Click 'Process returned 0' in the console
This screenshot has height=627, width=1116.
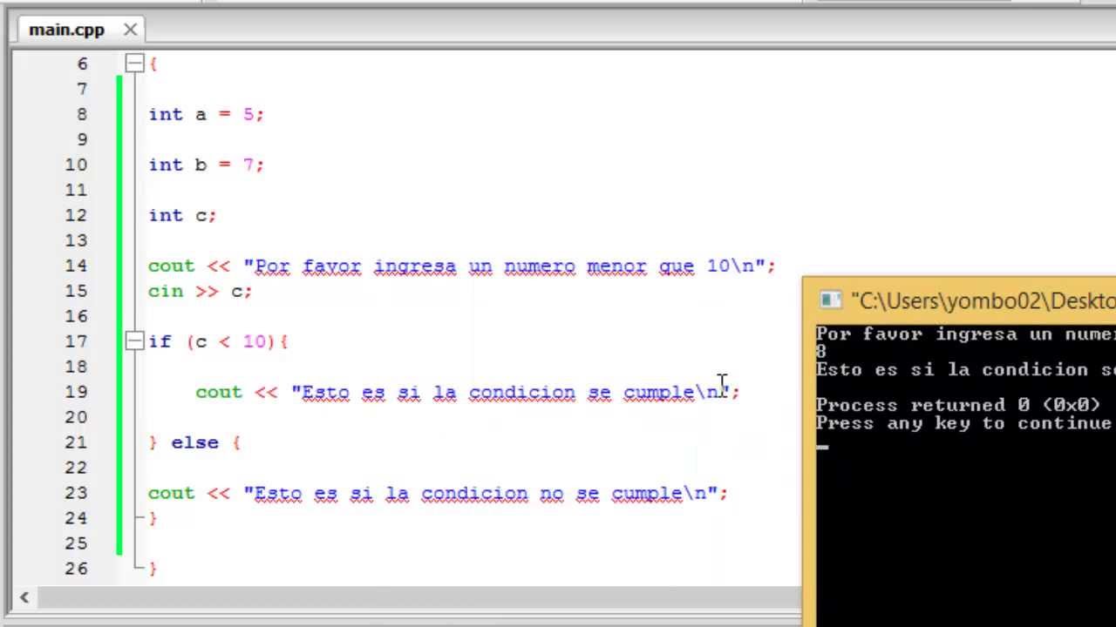[923, 405]
